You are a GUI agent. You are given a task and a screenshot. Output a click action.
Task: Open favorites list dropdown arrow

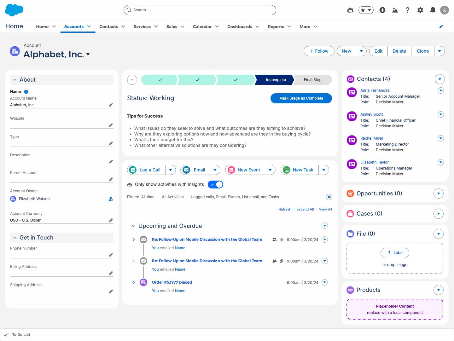(x=370, y=10)
